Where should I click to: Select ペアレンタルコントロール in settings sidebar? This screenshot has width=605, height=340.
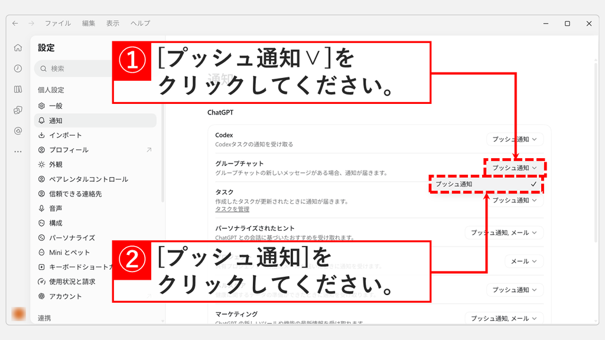click(x=95, y=179)
